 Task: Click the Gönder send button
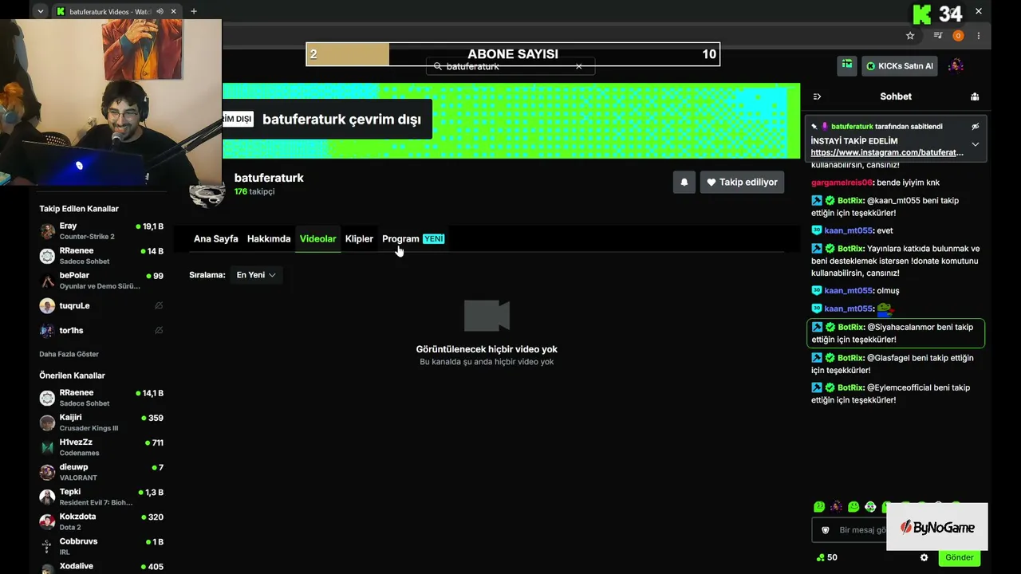(960, 558)
